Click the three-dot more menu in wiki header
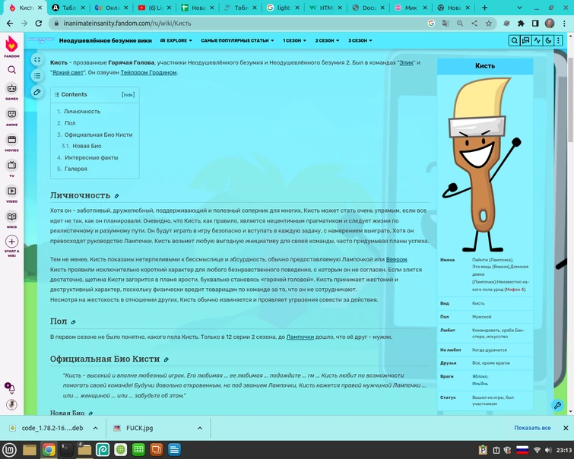The height and width of the screenshot is (459, 574). pyautogui.click(x=558, y=40)
